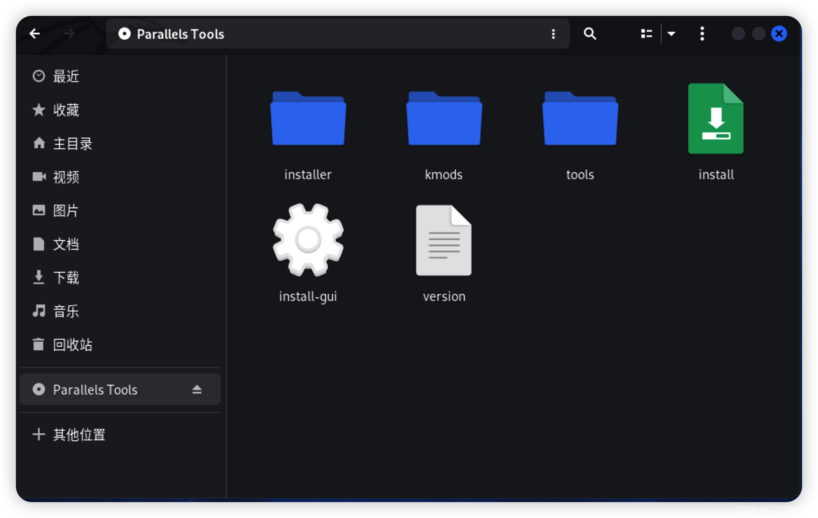This screenshot has height=518, width=818.
Task: Click the window maximize button
Action: tap(758, 34)
